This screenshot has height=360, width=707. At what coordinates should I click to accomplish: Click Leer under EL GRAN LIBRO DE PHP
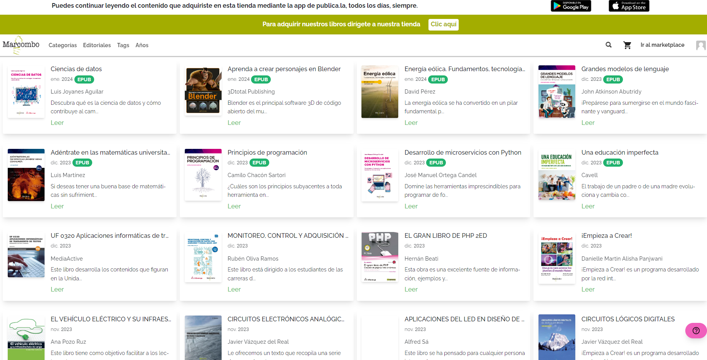click(x=411, y=289)
